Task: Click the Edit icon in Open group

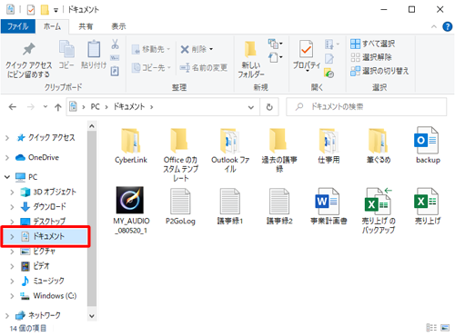Action: 329,59
